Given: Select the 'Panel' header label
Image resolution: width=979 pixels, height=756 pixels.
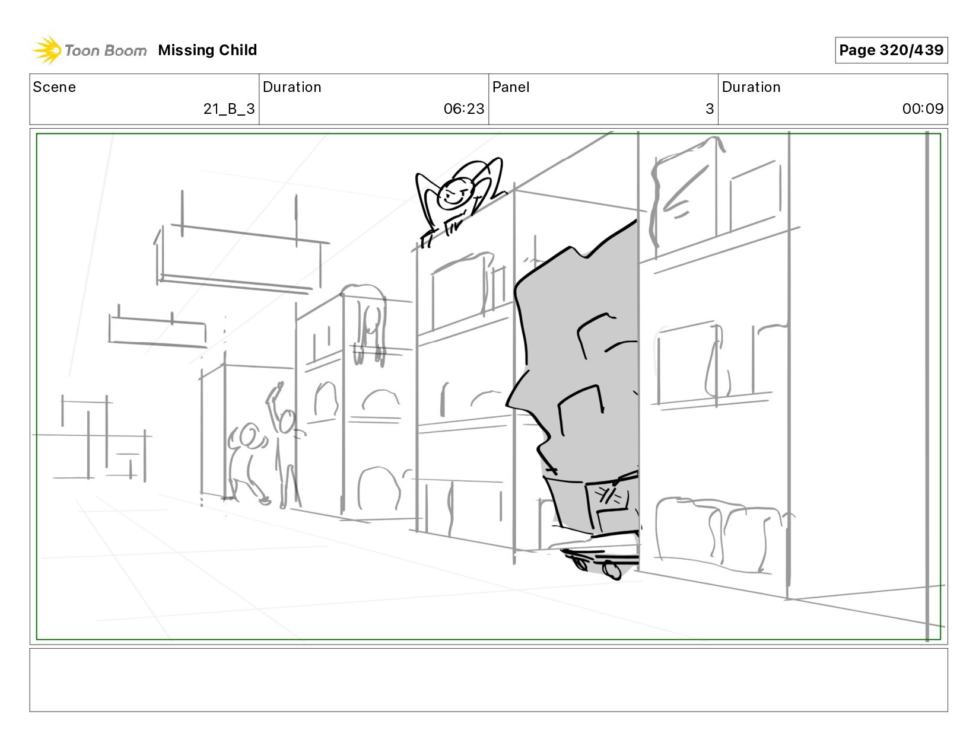Looking at the screenshot, I should (511, 87).
